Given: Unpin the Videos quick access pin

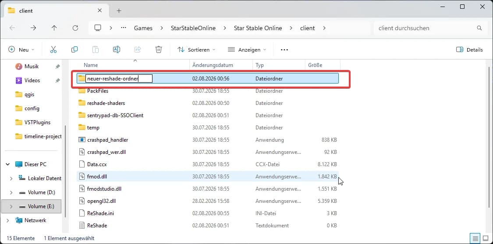Looking at the screenshot, I should coord(57,80).
